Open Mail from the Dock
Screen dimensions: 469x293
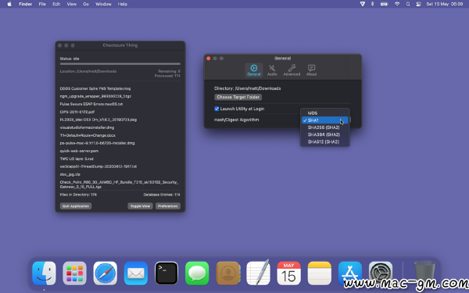coord(136,273)
